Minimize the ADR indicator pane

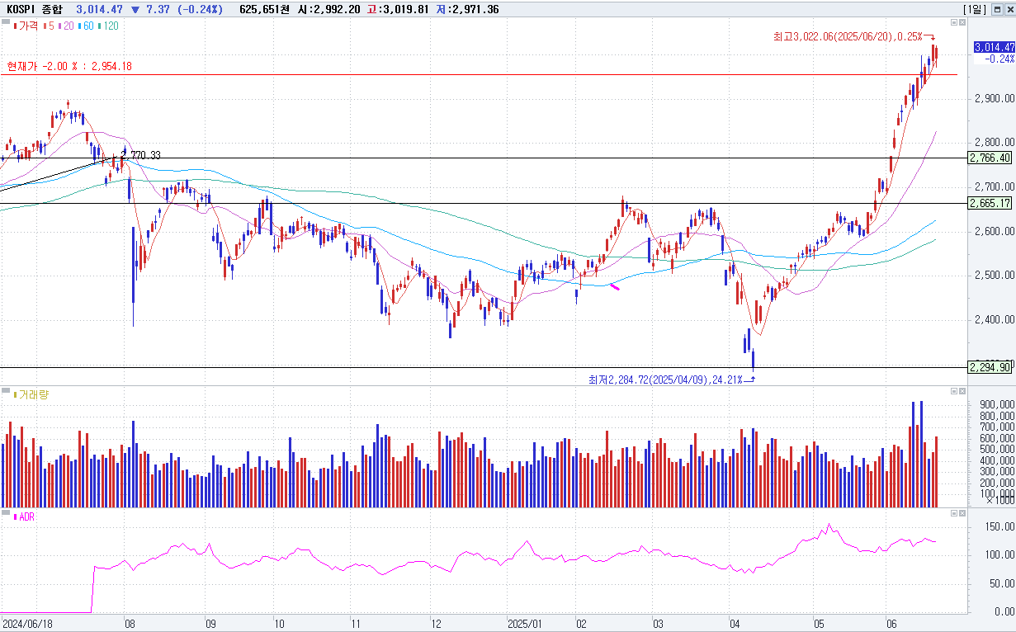(954, 513)
